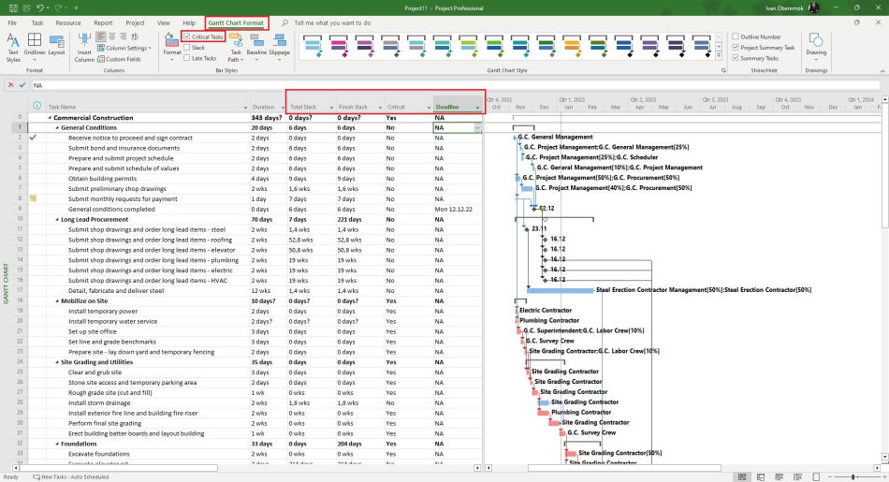Click New Tasks: Auto Scheduled status
Viewport: 889px width, 482px height.
(71, 477)
